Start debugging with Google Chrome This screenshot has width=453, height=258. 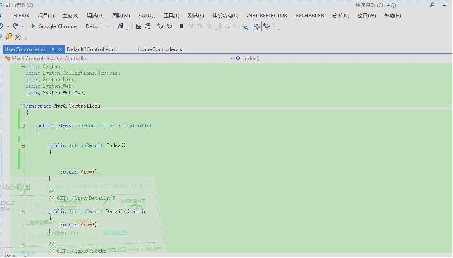pyautogui.click(x=54, y=26)
